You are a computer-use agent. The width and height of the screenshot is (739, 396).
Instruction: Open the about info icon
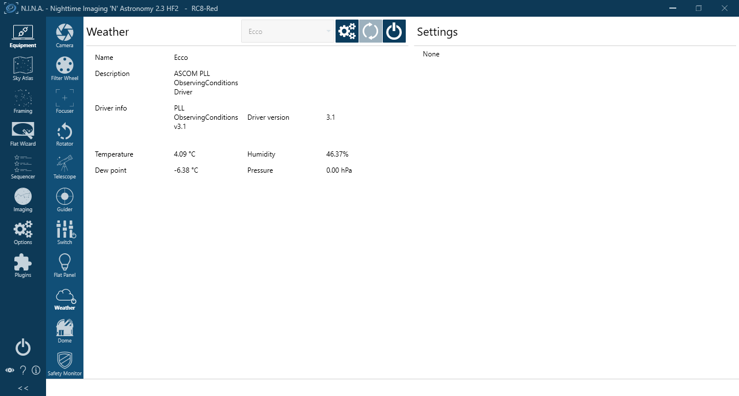[36, 370]
